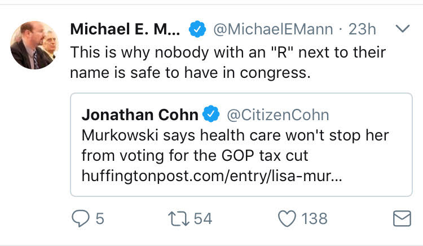This screenshot has width=423, height=246.
Task: Expand tweet options with the chevron arrow
Action: 403,28
